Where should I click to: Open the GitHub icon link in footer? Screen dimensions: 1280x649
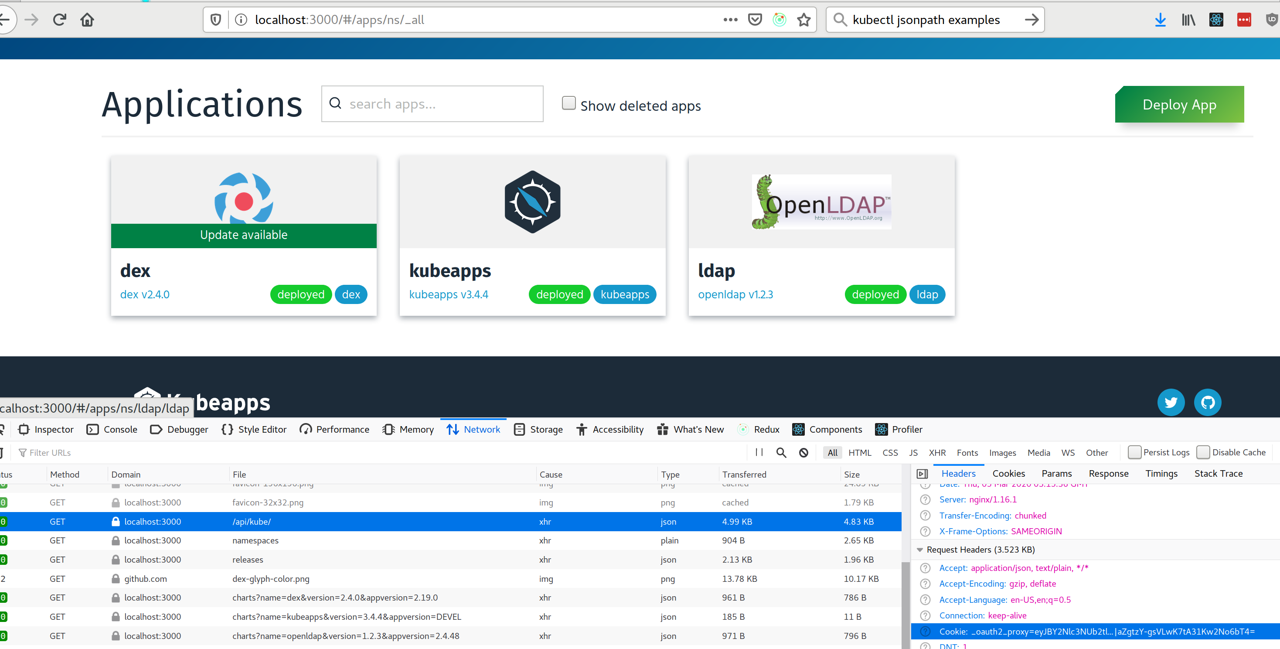pyautogui.click(x=1208, y=402)
